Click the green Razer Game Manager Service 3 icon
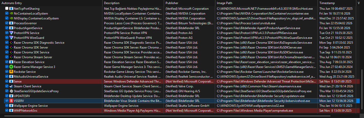 [x=11, y=67]
